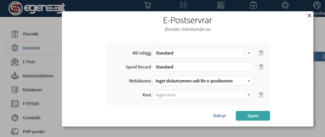Click the Egensajt logo
This screenshot has height=137, width=325.
(x=37, y=8)
